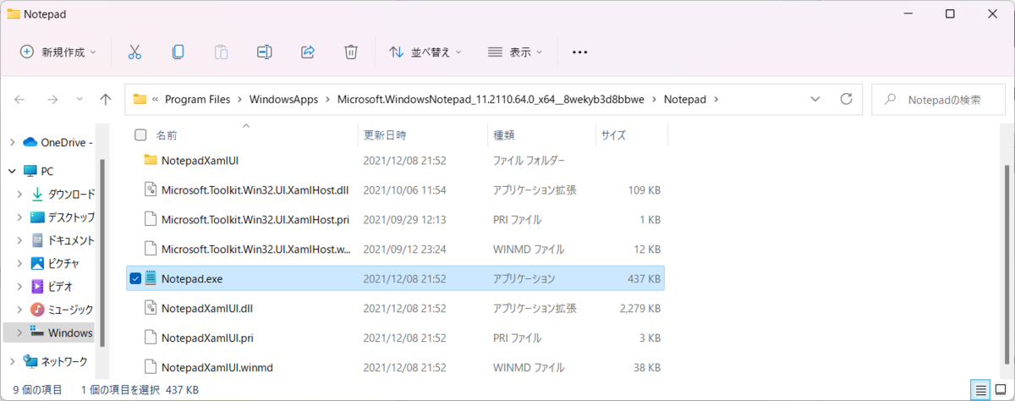Toggle the select-all checkbox in header
Viewport: 1015px width, 401px height.
click(x=140, y=135)
